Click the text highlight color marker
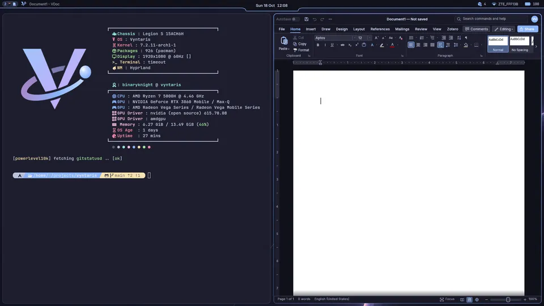This screenshot has height=306, width=544. 382,45
